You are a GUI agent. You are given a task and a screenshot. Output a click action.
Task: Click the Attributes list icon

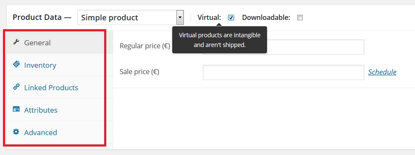point(16,109)
